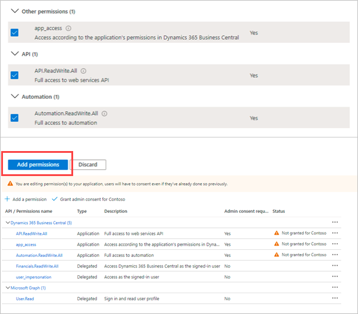Open ellipsis menu for Dynamics 365 Business Central group

pyautogui.click(x=335, y=223)
